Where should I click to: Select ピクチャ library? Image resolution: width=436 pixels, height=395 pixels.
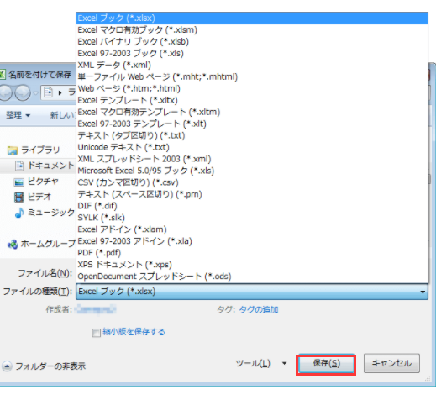pos(43,182)
